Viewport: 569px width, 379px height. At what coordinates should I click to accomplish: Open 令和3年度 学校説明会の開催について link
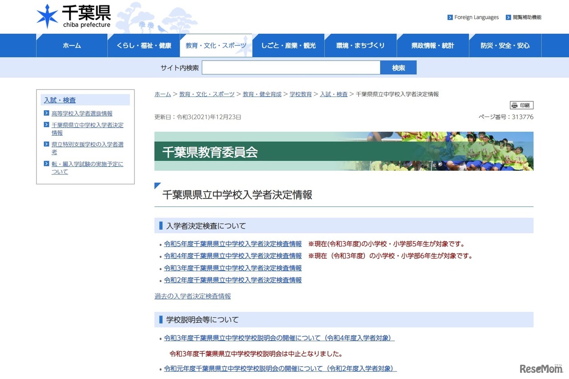click(279, 338)
